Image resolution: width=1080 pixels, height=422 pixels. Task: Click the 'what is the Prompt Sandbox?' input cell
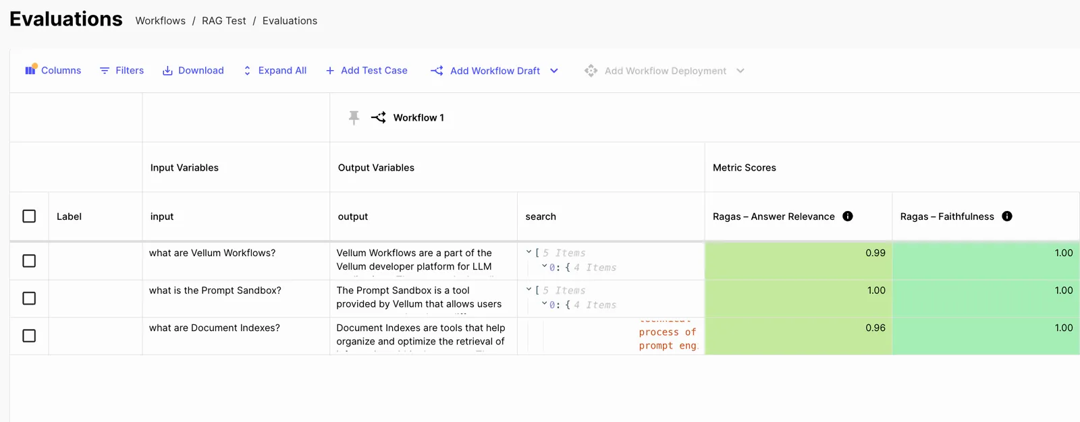236,299
